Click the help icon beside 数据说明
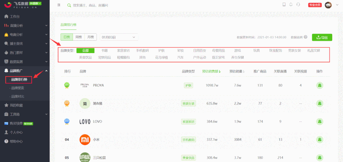 pos(306,37)
